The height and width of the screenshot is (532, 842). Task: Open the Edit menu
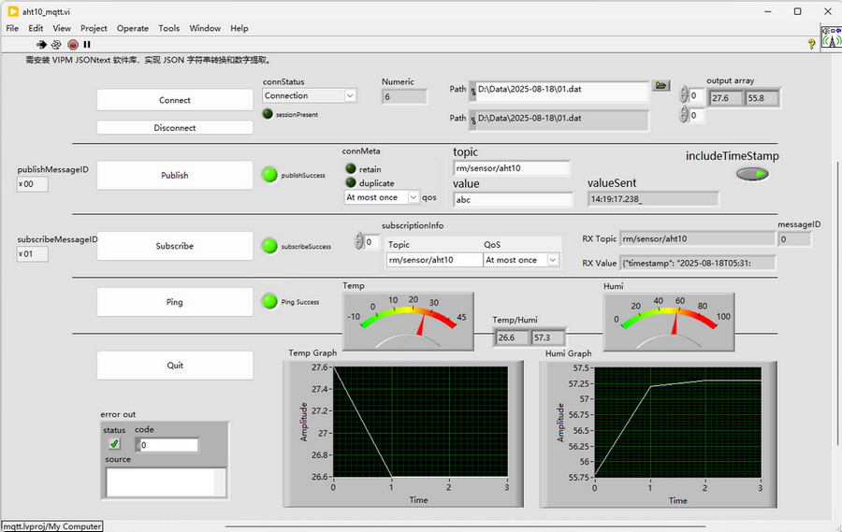[x=36, y=28]
